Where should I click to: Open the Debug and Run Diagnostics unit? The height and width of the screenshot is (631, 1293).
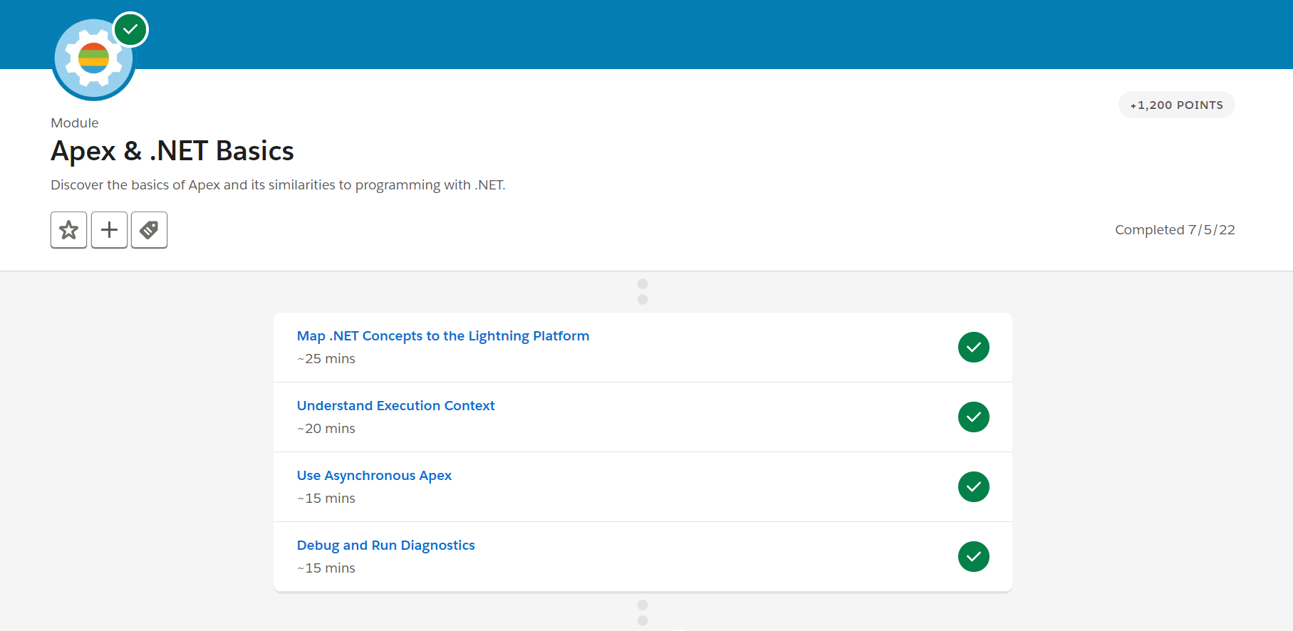385,546
